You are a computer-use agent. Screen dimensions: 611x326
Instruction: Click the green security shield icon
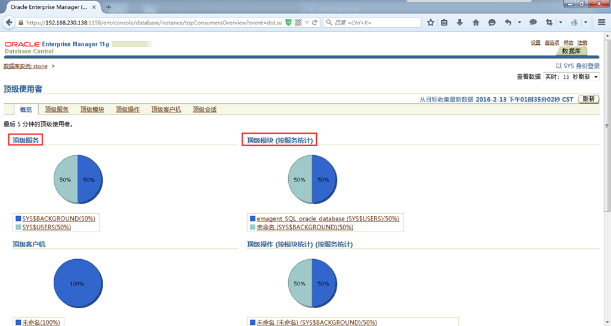point(288,23)
